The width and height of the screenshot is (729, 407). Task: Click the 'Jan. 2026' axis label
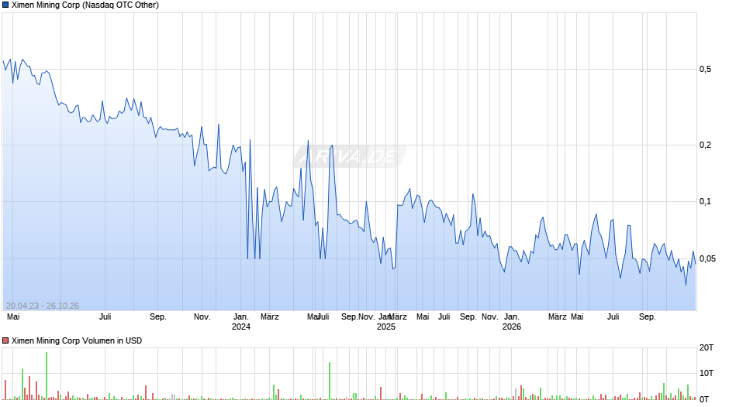(511, 322)
